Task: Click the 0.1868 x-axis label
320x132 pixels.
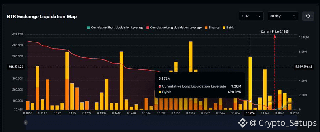Action: [x=279, y=113]
